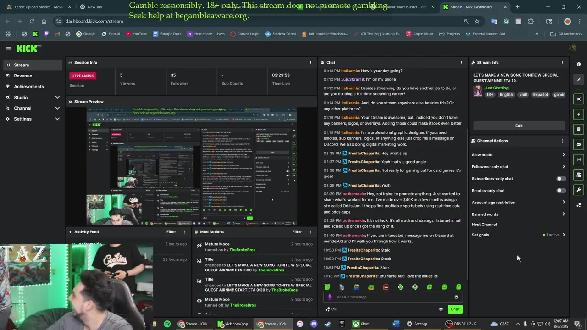The image size is (587, 330).
Task: Click the broadcast signal icon in right sidebar
Action: tap(579, 159)
